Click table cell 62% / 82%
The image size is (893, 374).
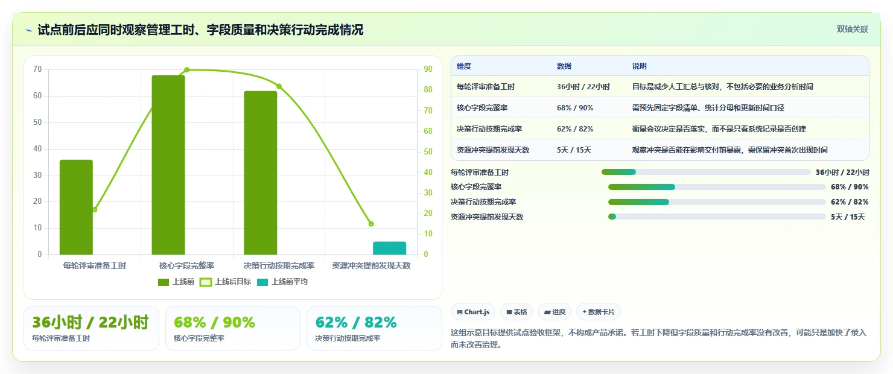[575, 129]
